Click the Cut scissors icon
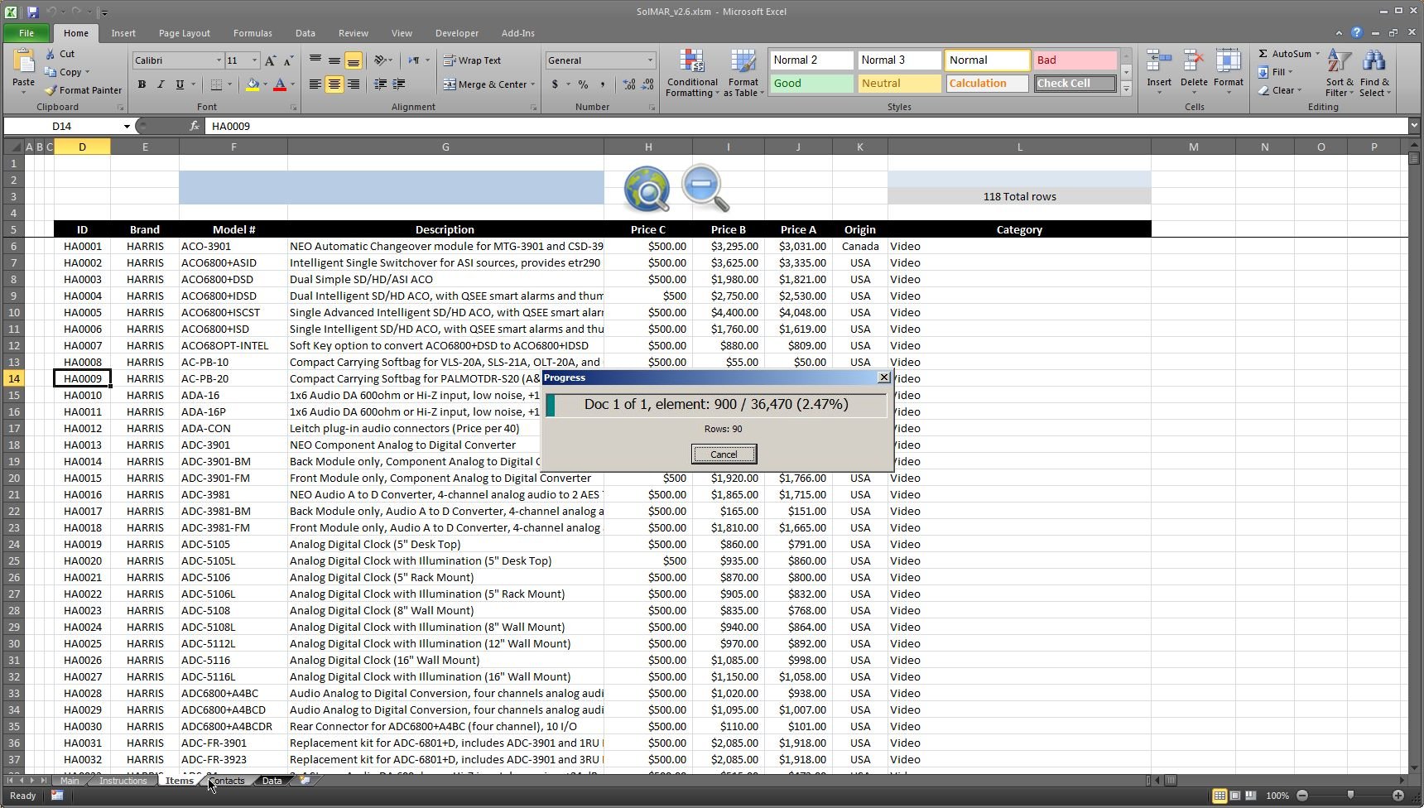Screen dimensions: 1424x808 point(51,54)
